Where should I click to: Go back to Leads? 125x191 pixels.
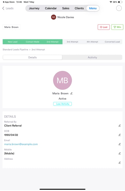(x=8, y=8)
